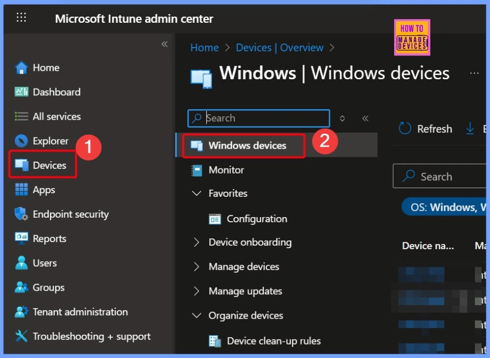490x358 pixels.
Task: Open the app launcher grid icon
Action: tap(21, 18)
